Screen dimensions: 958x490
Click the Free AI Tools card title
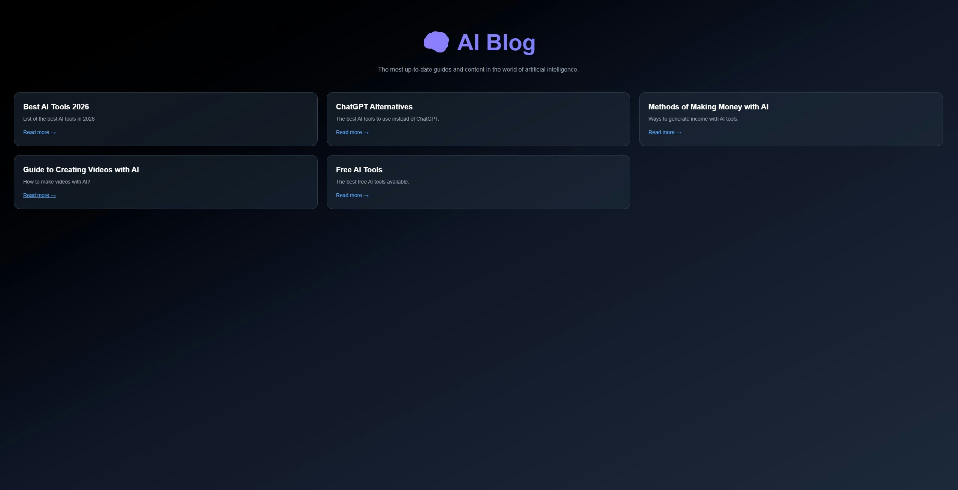[x=359, y=170]
